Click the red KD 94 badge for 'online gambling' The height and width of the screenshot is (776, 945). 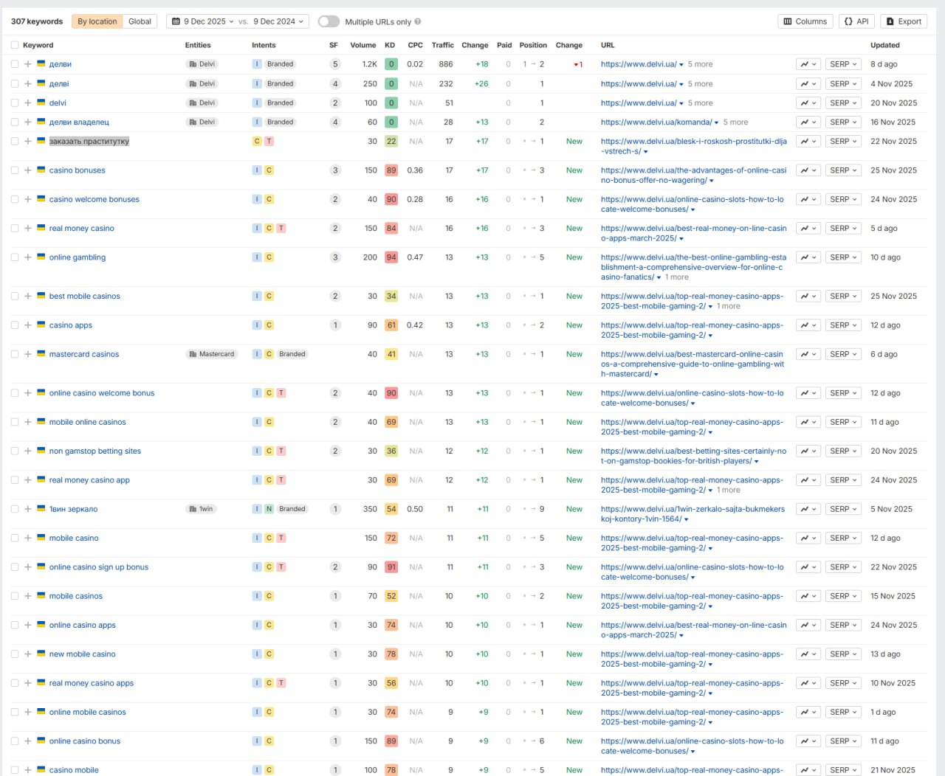[391, 257]
